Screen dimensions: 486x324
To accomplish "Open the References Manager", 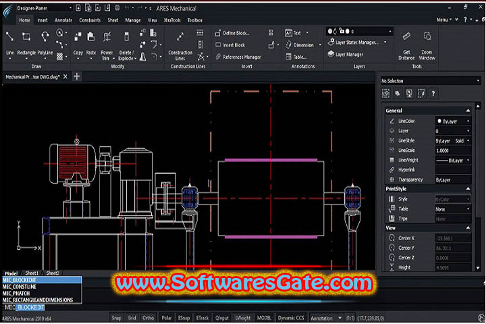I will tap(238, 57).
